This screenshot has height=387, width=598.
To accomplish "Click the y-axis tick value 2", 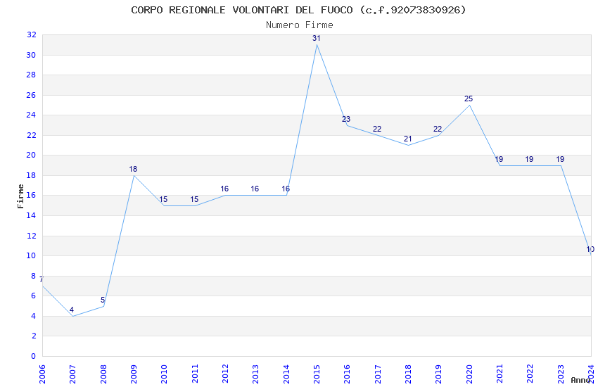I will 34,336.
